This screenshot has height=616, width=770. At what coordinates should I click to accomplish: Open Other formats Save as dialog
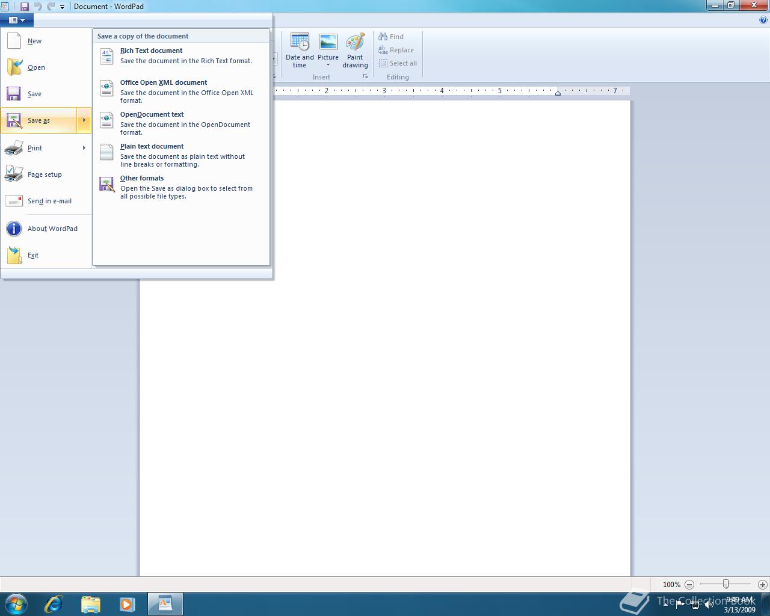tap(181, 186)
